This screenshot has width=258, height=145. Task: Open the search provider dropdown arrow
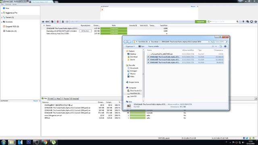tap(211, 22)
